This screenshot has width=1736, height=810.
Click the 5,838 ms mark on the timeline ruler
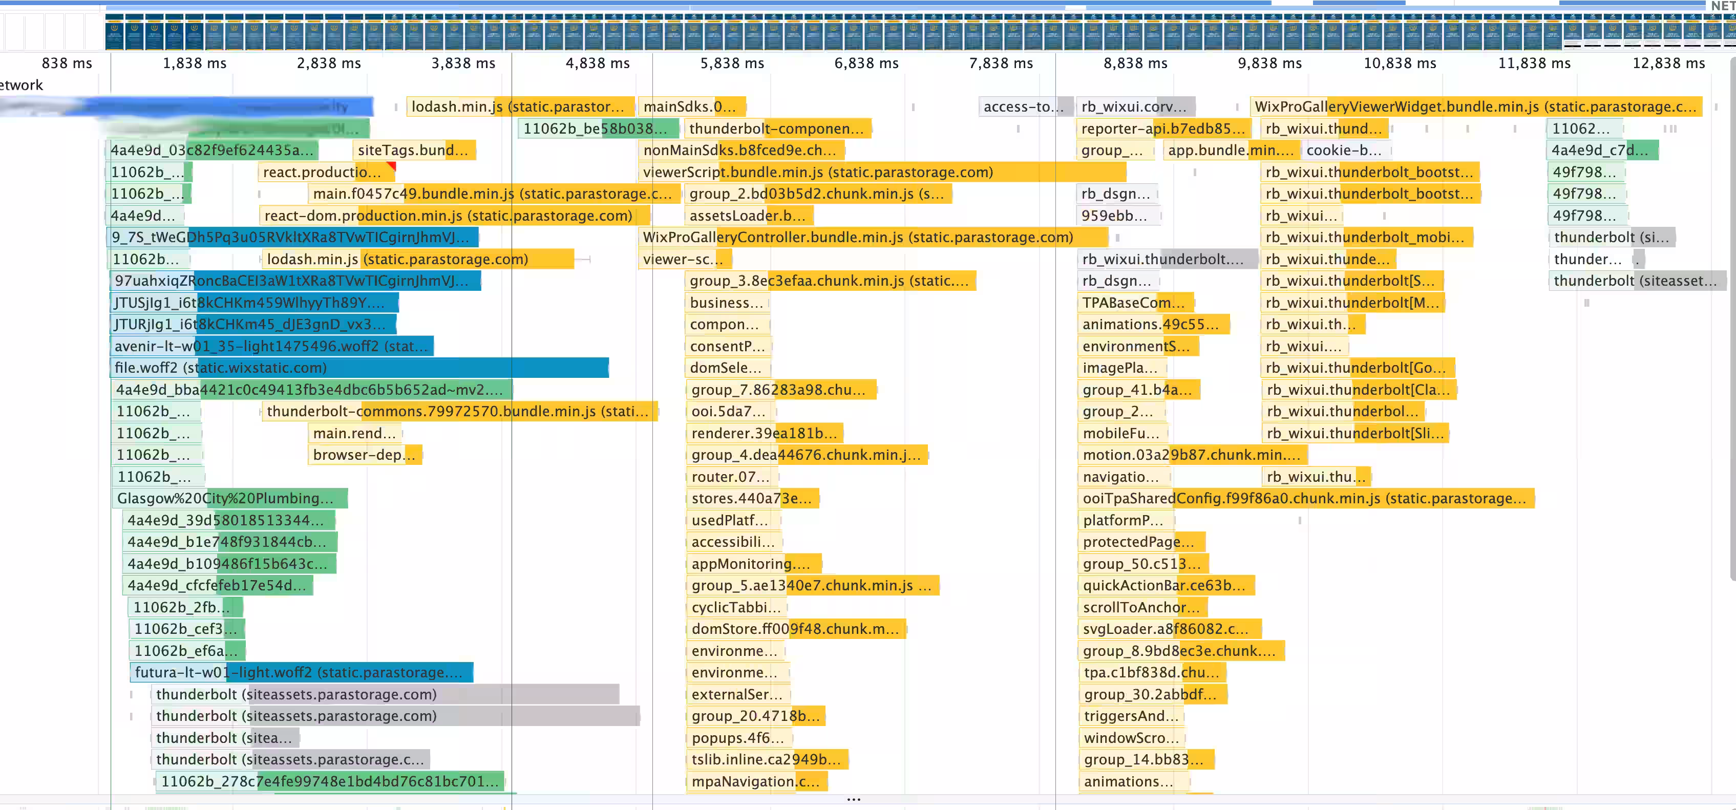click(731, 63)
